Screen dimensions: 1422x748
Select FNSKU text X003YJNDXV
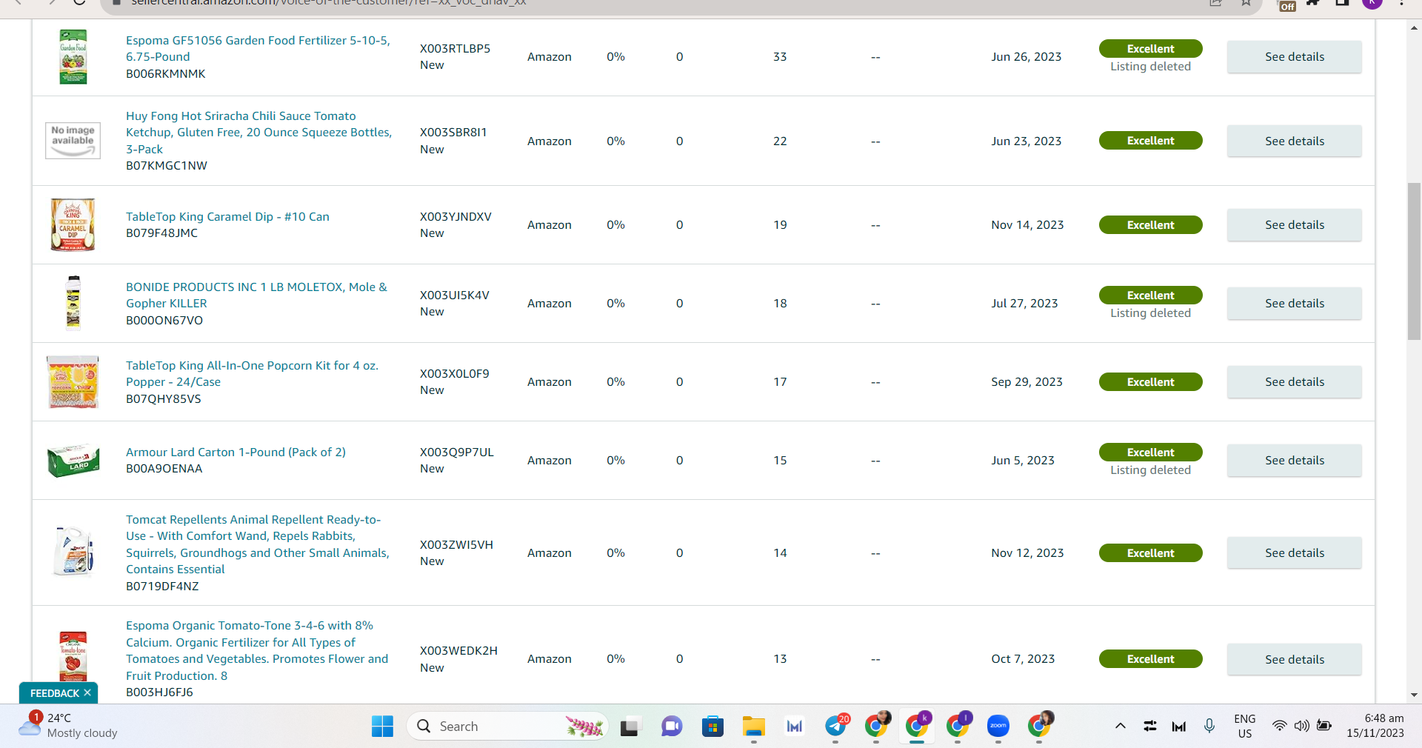point(455,217)
